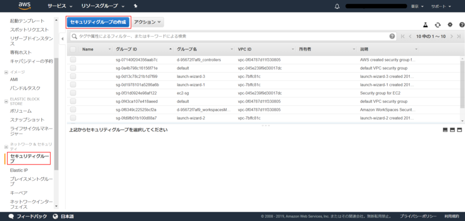
Task: Check row sg-0fd9fb01b100d88a7
Action: point(73,117)
